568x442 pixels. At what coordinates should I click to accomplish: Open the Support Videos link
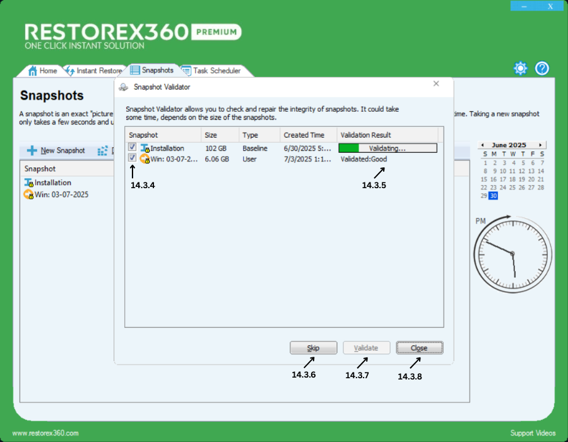point(533,433)
